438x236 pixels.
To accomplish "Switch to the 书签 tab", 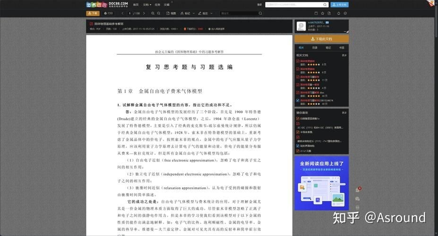I will [x=342, y=47].
